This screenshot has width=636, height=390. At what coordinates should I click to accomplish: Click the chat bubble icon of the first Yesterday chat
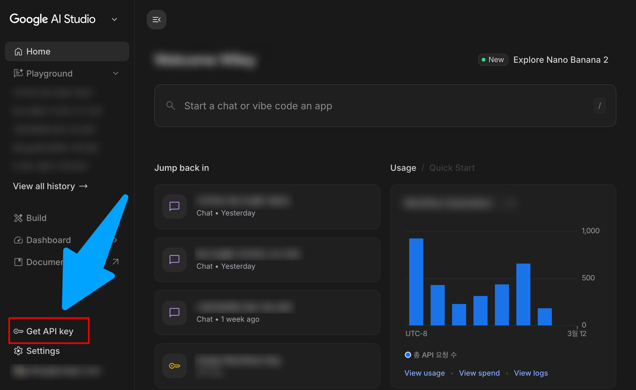174,206
